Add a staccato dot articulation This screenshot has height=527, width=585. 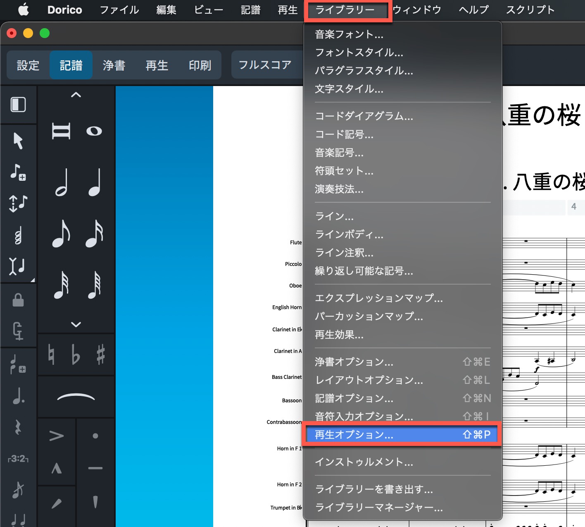tap(95, 436)
